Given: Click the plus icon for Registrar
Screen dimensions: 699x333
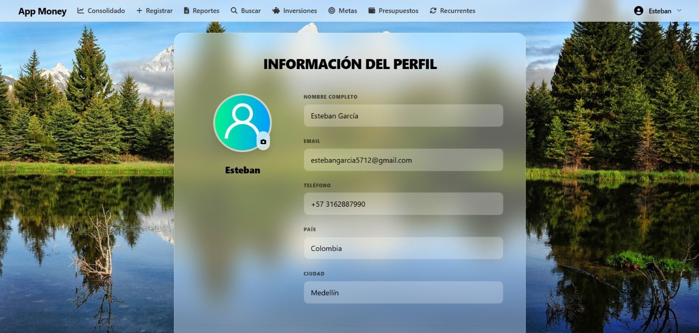Looking at the screenshot, I should click(x=139, y=10).
